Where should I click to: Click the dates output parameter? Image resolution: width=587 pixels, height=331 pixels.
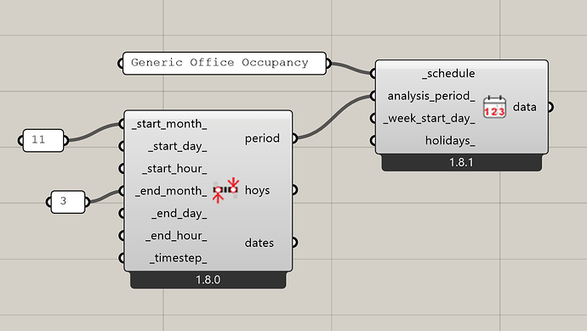pos(259,243)
